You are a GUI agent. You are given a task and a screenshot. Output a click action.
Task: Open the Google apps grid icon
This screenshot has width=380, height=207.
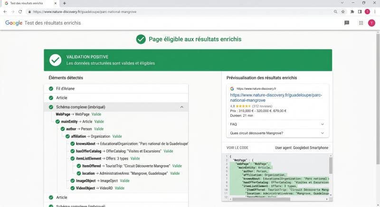pos(361,23)
